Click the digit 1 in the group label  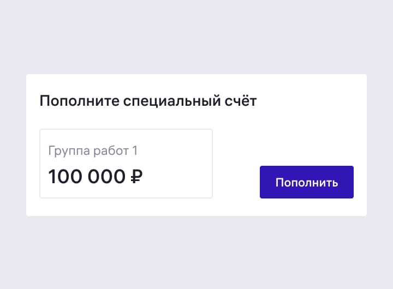(x=135, y=150)
